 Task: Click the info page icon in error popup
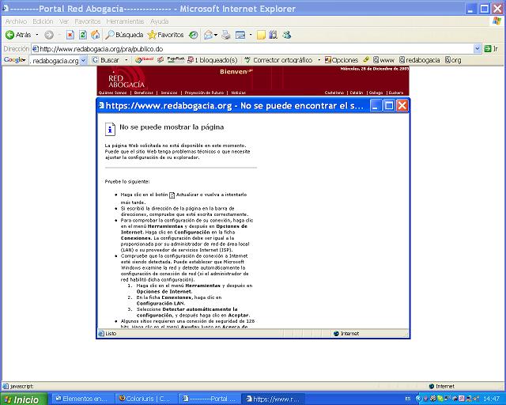pos(110,129)
